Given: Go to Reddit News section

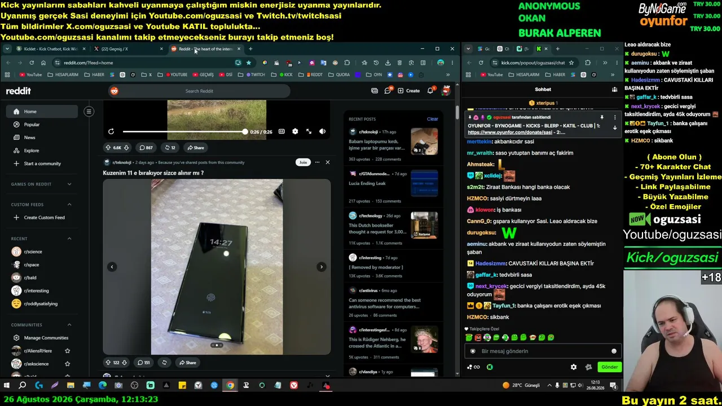Looking at the screenshot, I should click(x=29, y=138).
